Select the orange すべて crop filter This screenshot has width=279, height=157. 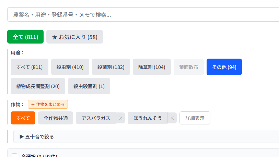tap(23, 118)
